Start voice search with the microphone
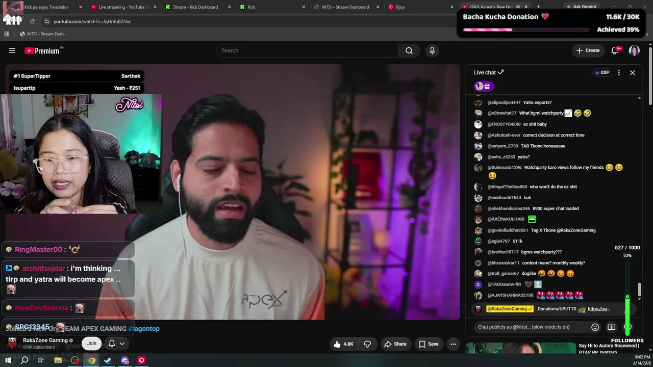The height and width of the screenshot is (367, 653). coord(432,50)
